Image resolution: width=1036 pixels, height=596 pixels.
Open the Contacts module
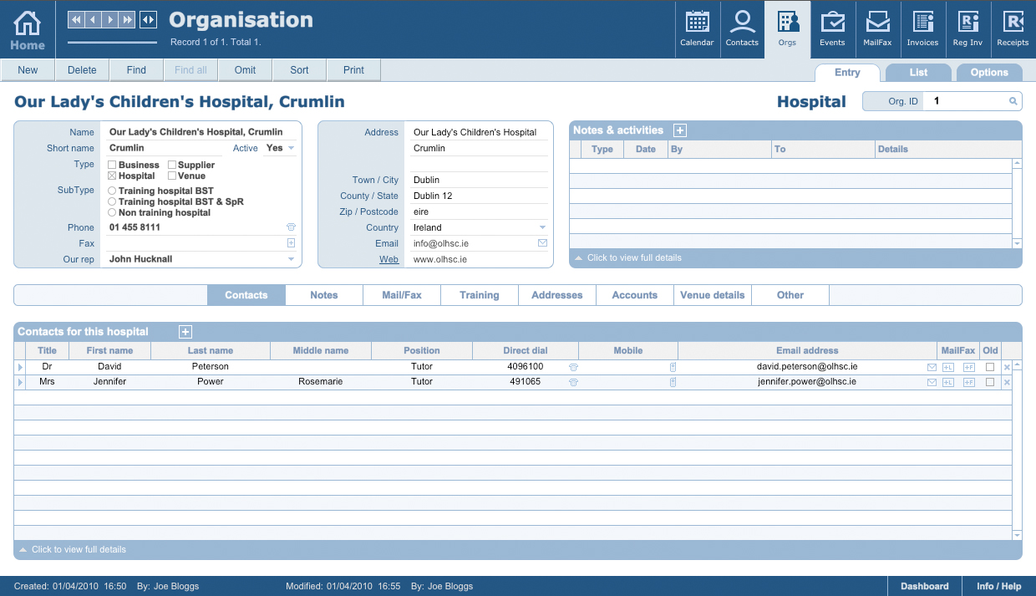click(x=742, y=29)
